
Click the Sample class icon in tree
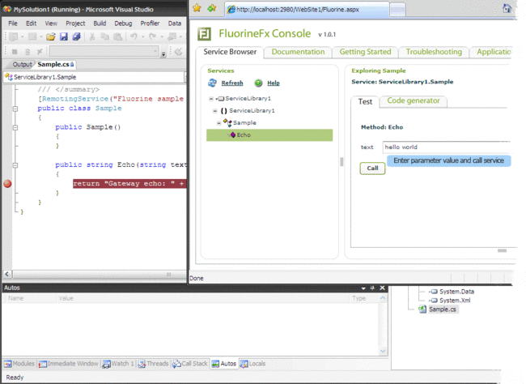tap(227, 123)
